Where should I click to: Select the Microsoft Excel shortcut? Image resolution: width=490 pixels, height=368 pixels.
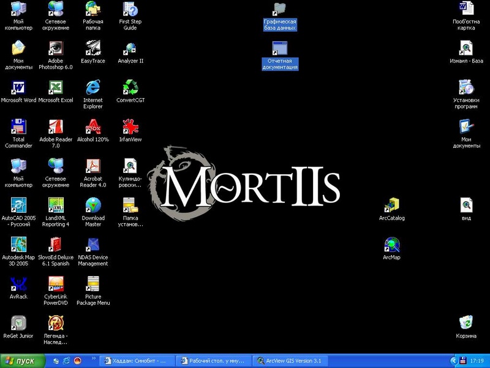click(x=56, y=91)
